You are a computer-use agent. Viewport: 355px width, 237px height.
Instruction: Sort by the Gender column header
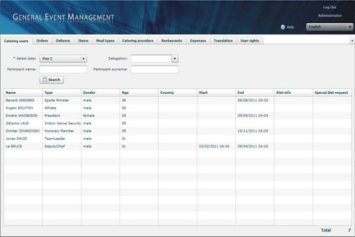coord(100,93)
